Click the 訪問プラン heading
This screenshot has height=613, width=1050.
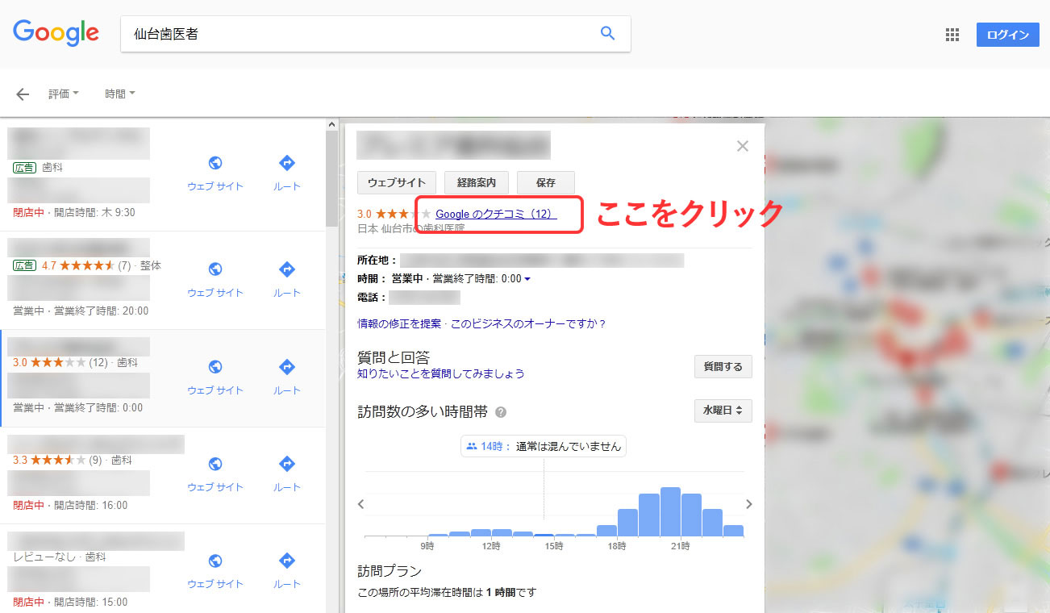(390, 571)
